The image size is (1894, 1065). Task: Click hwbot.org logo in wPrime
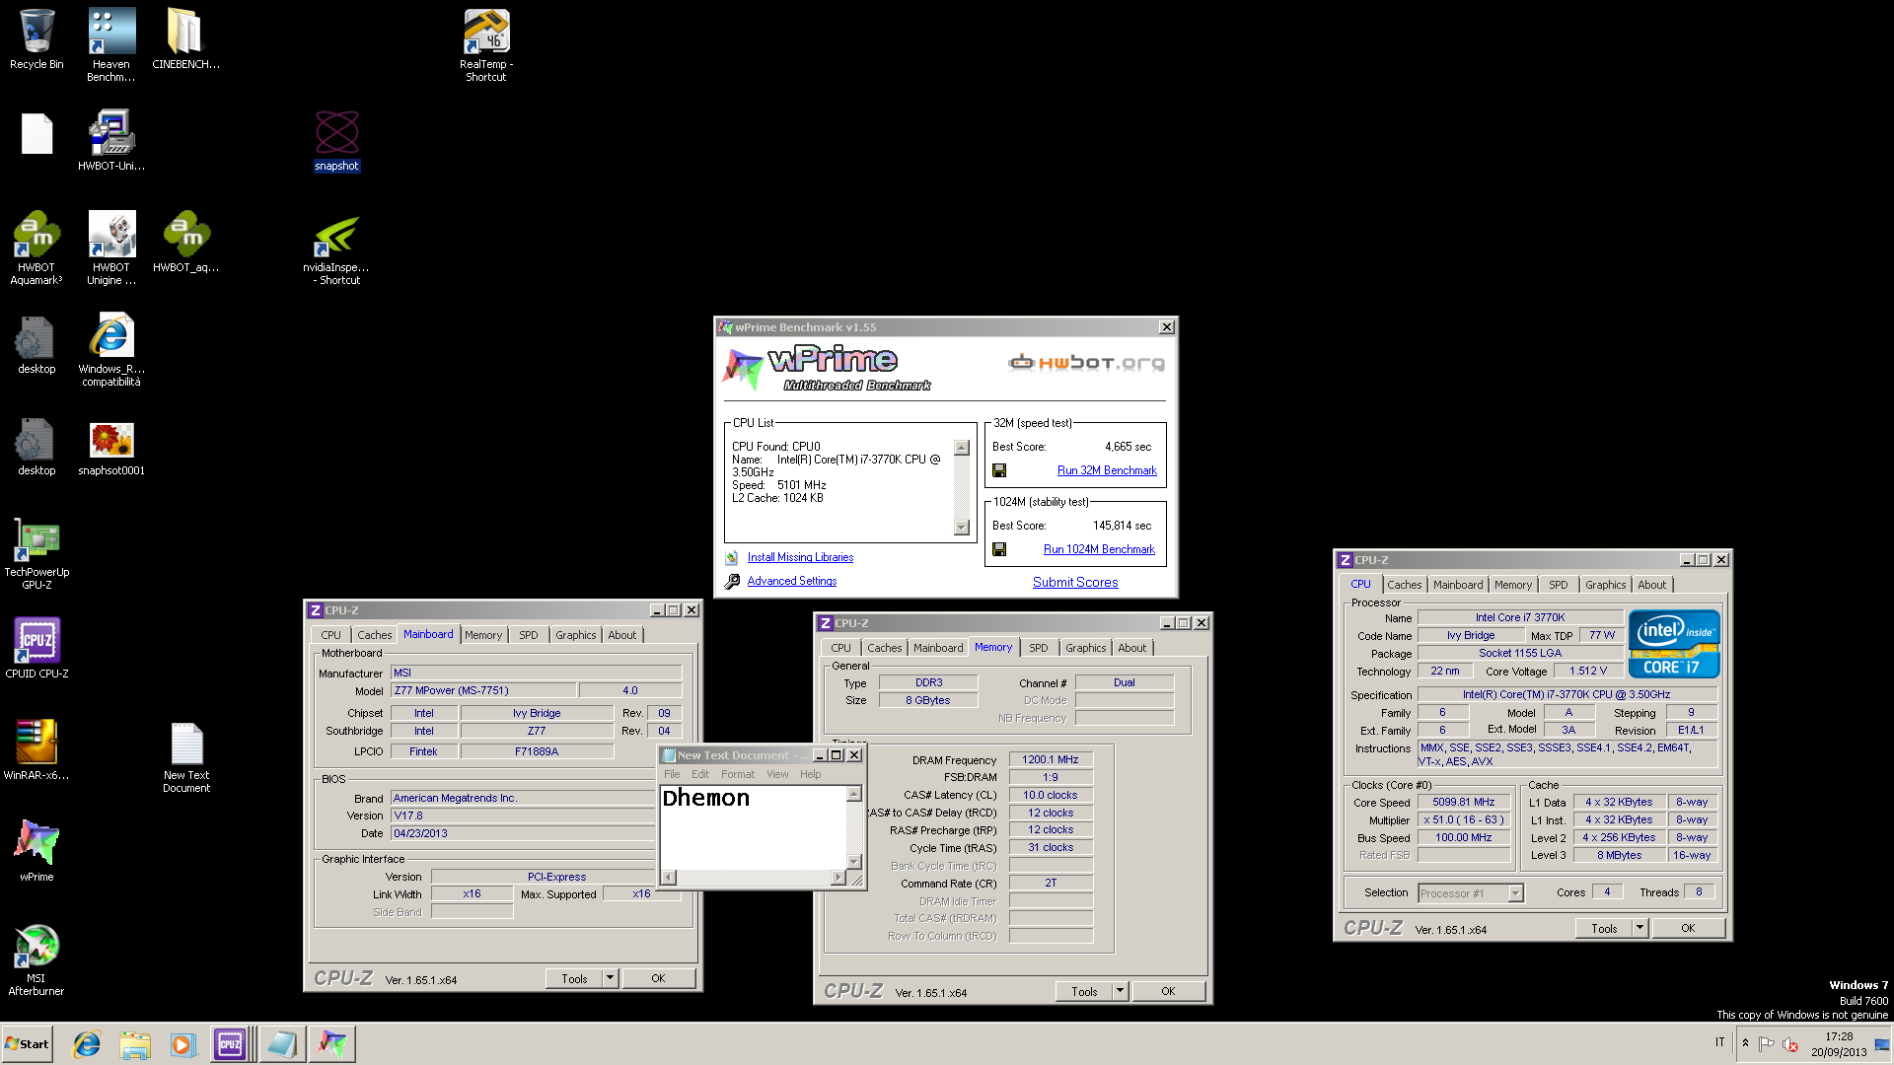[x=1086, y=363]
